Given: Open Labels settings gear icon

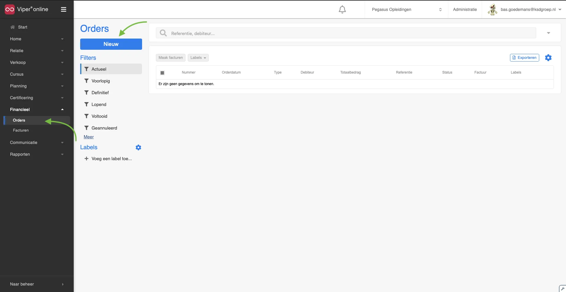Looking at the screenshot, I should click(x=138, y=147).
